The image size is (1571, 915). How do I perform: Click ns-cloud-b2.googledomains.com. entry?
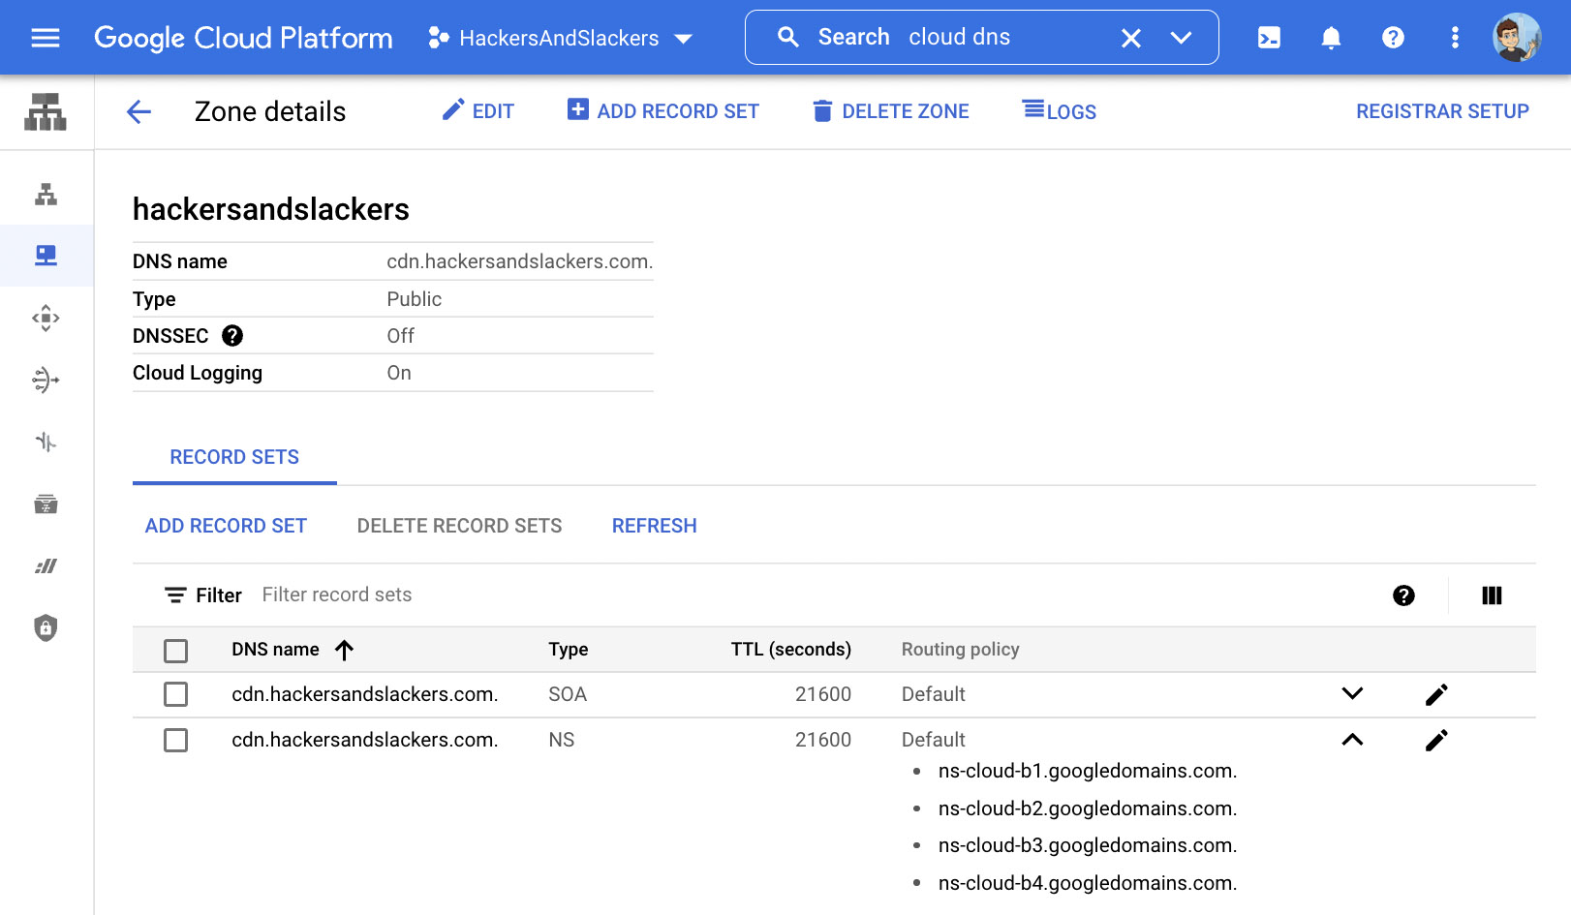coord(1088,808)
